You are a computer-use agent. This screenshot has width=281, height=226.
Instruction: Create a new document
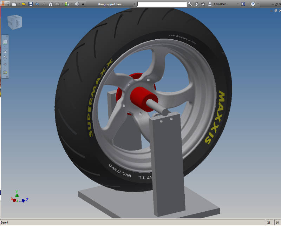click(x=14, y=4)
